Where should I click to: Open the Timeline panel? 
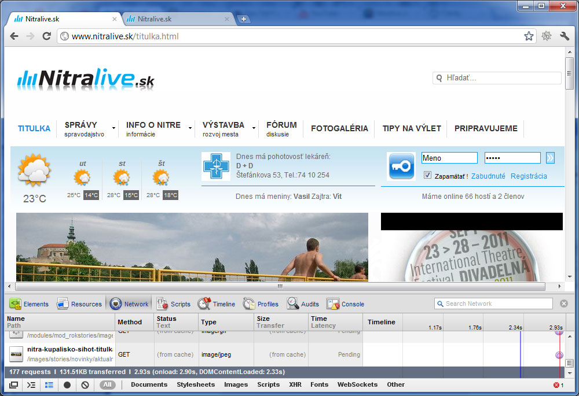[x=217, y=304]
